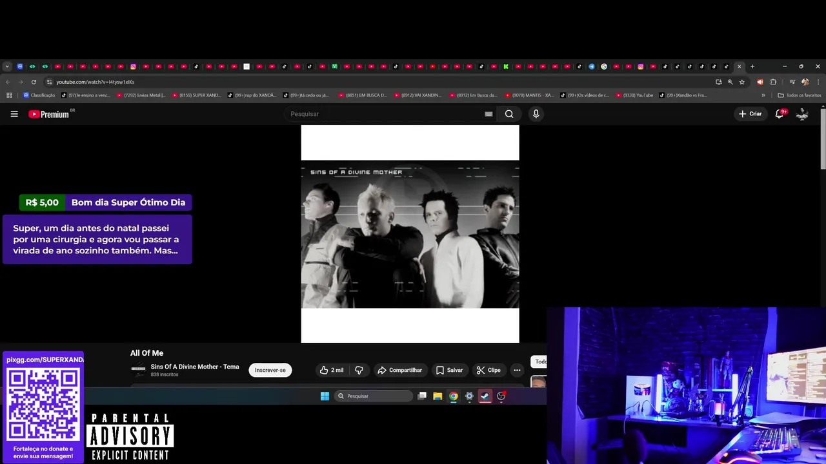This screenshot has width=826, height=464.
Task: Bookmark this page with star icon
Action: tap(742, 82)
